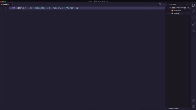This screenshot has height=110, width=196.
Task: Open the Manage settings gear
Action: pyautogui.click(x=193, y=106)
